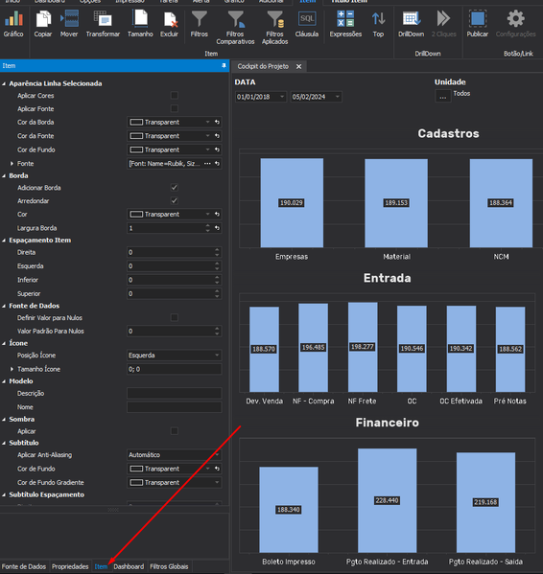Open the Posição Ícone dropdown
The height and width of the screenshot is (574, 543).
coord(174,356)
